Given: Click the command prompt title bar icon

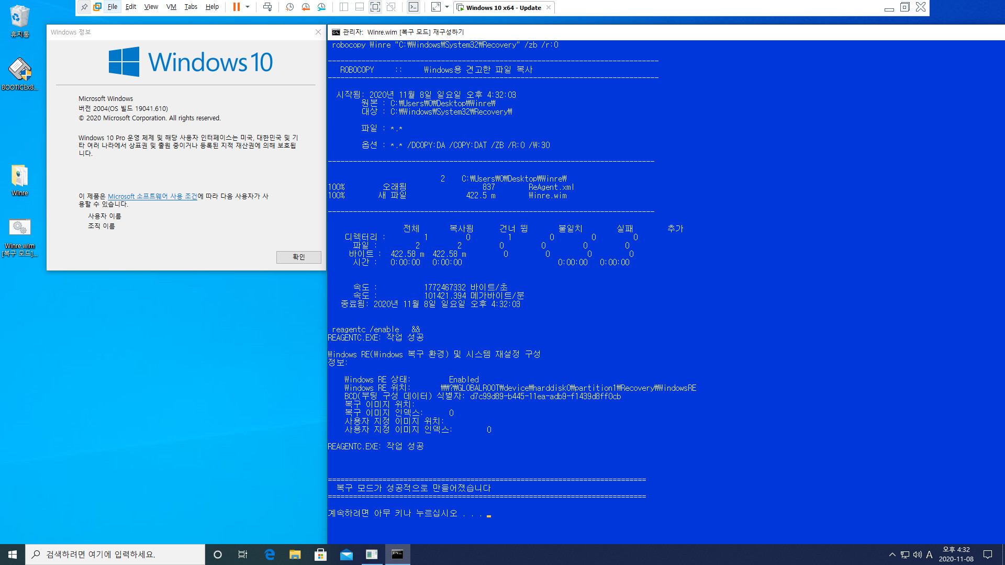Looking at the screenshot, I should (x=336, y=32).
